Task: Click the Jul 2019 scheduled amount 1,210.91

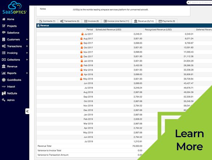Action: coord(138,142)
